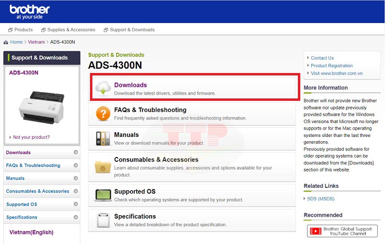This screenshot has height=244, width=385.
Task: Go to Vietnam in the breadcrumb
Action: pos(37,42)
